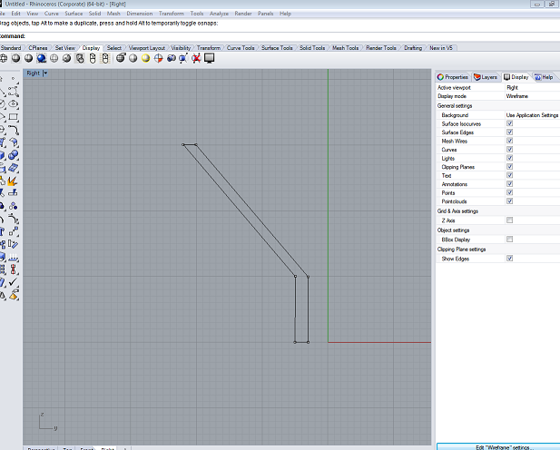Click the checkmark icon in left toolbar
560x450 pixels.
(14, 282)
